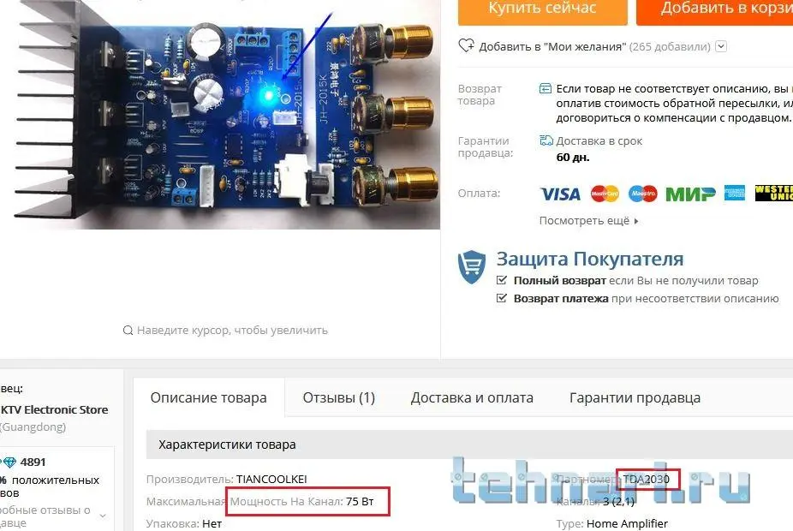Open the wishlist dropdown arrow

point(721,46)
